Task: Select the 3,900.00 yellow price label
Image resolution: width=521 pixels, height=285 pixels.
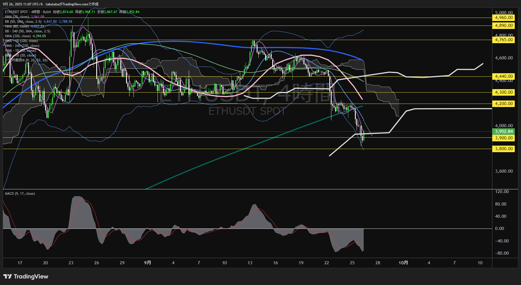Action: click(x=504, y=138)
